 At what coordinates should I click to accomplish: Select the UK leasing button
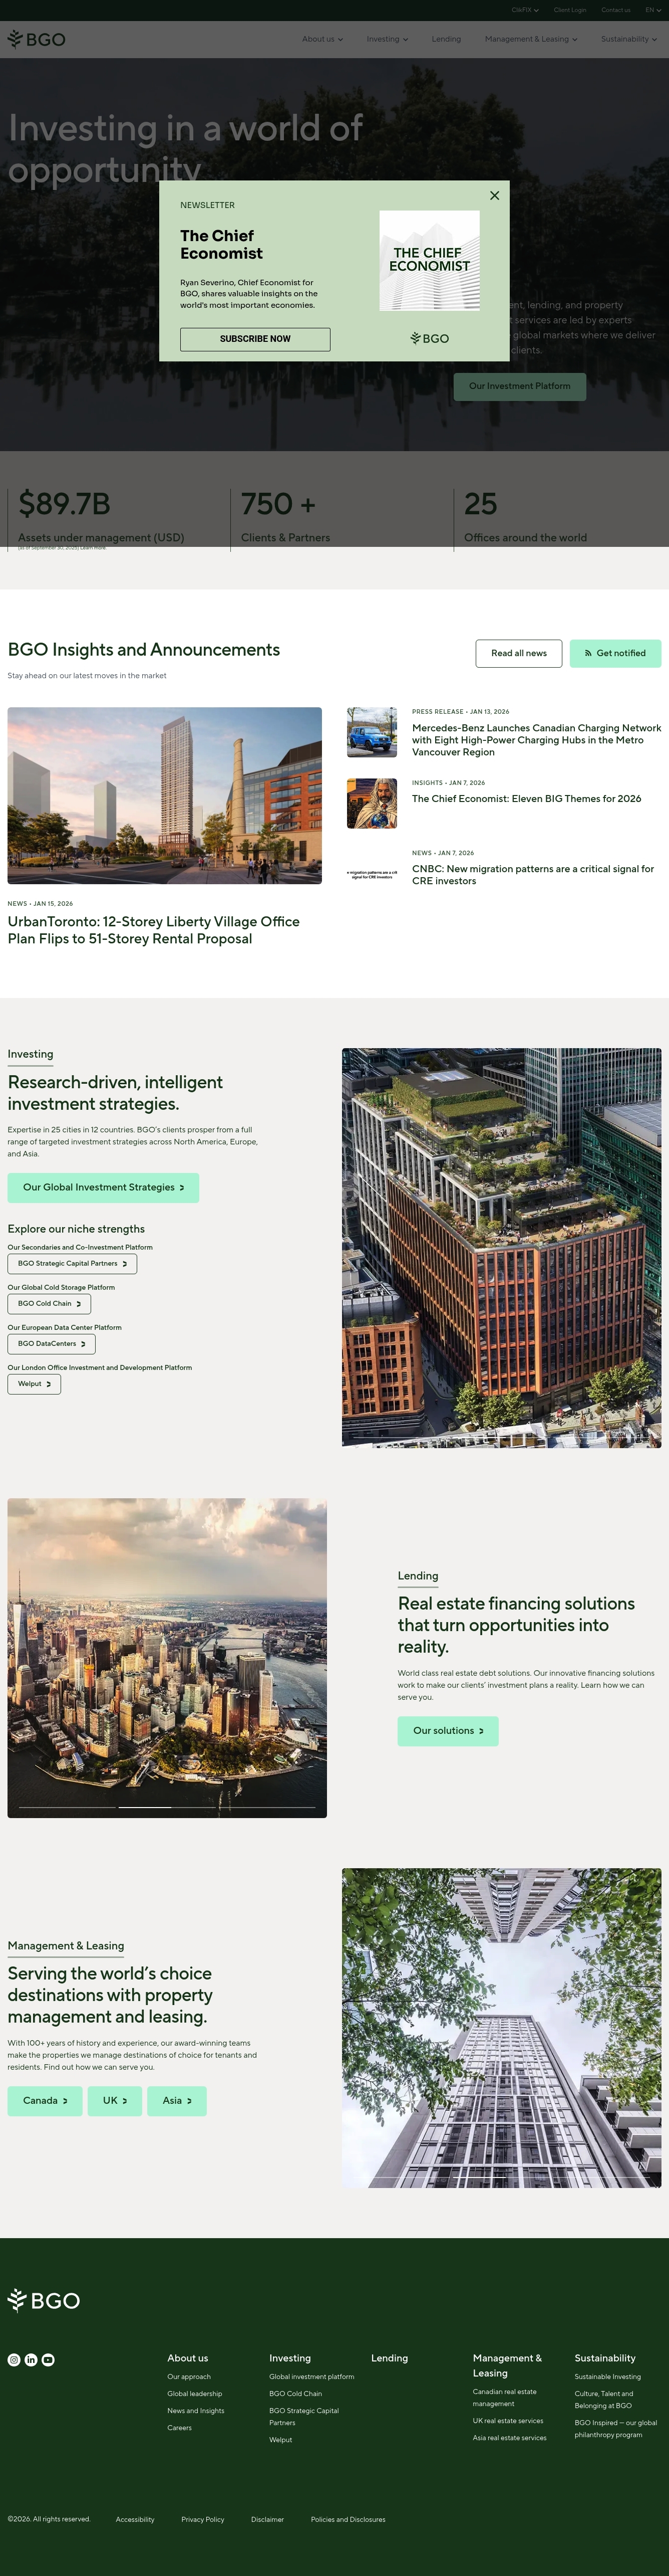[x=115, y=2101]
